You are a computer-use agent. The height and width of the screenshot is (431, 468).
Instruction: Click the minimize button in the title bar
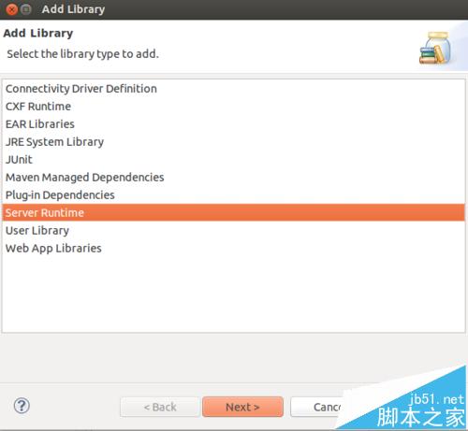pos(26,9)
